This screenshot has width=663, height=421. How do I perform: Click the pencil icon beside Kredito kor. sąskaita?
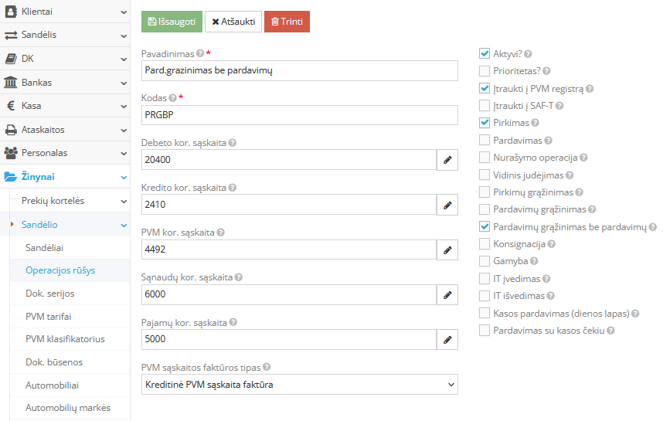447,205
